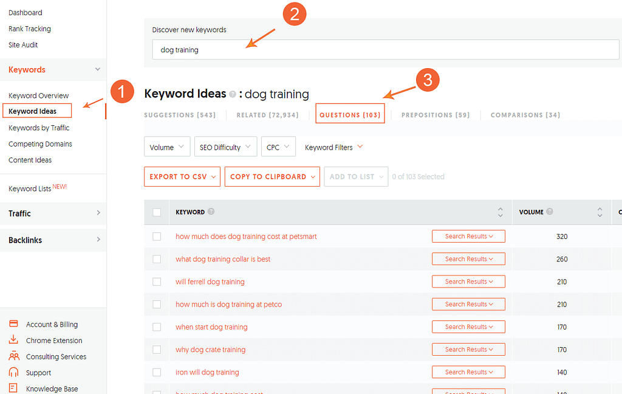The image size is (622, 394).
Task: Switch to the Suggestions (543) tab
Action: 180,115
